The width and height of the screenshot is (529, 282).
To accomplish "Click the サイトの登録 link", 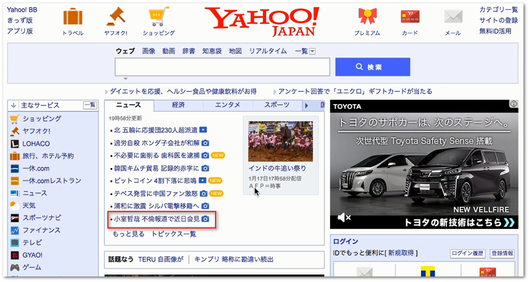I will coord(499,20).
